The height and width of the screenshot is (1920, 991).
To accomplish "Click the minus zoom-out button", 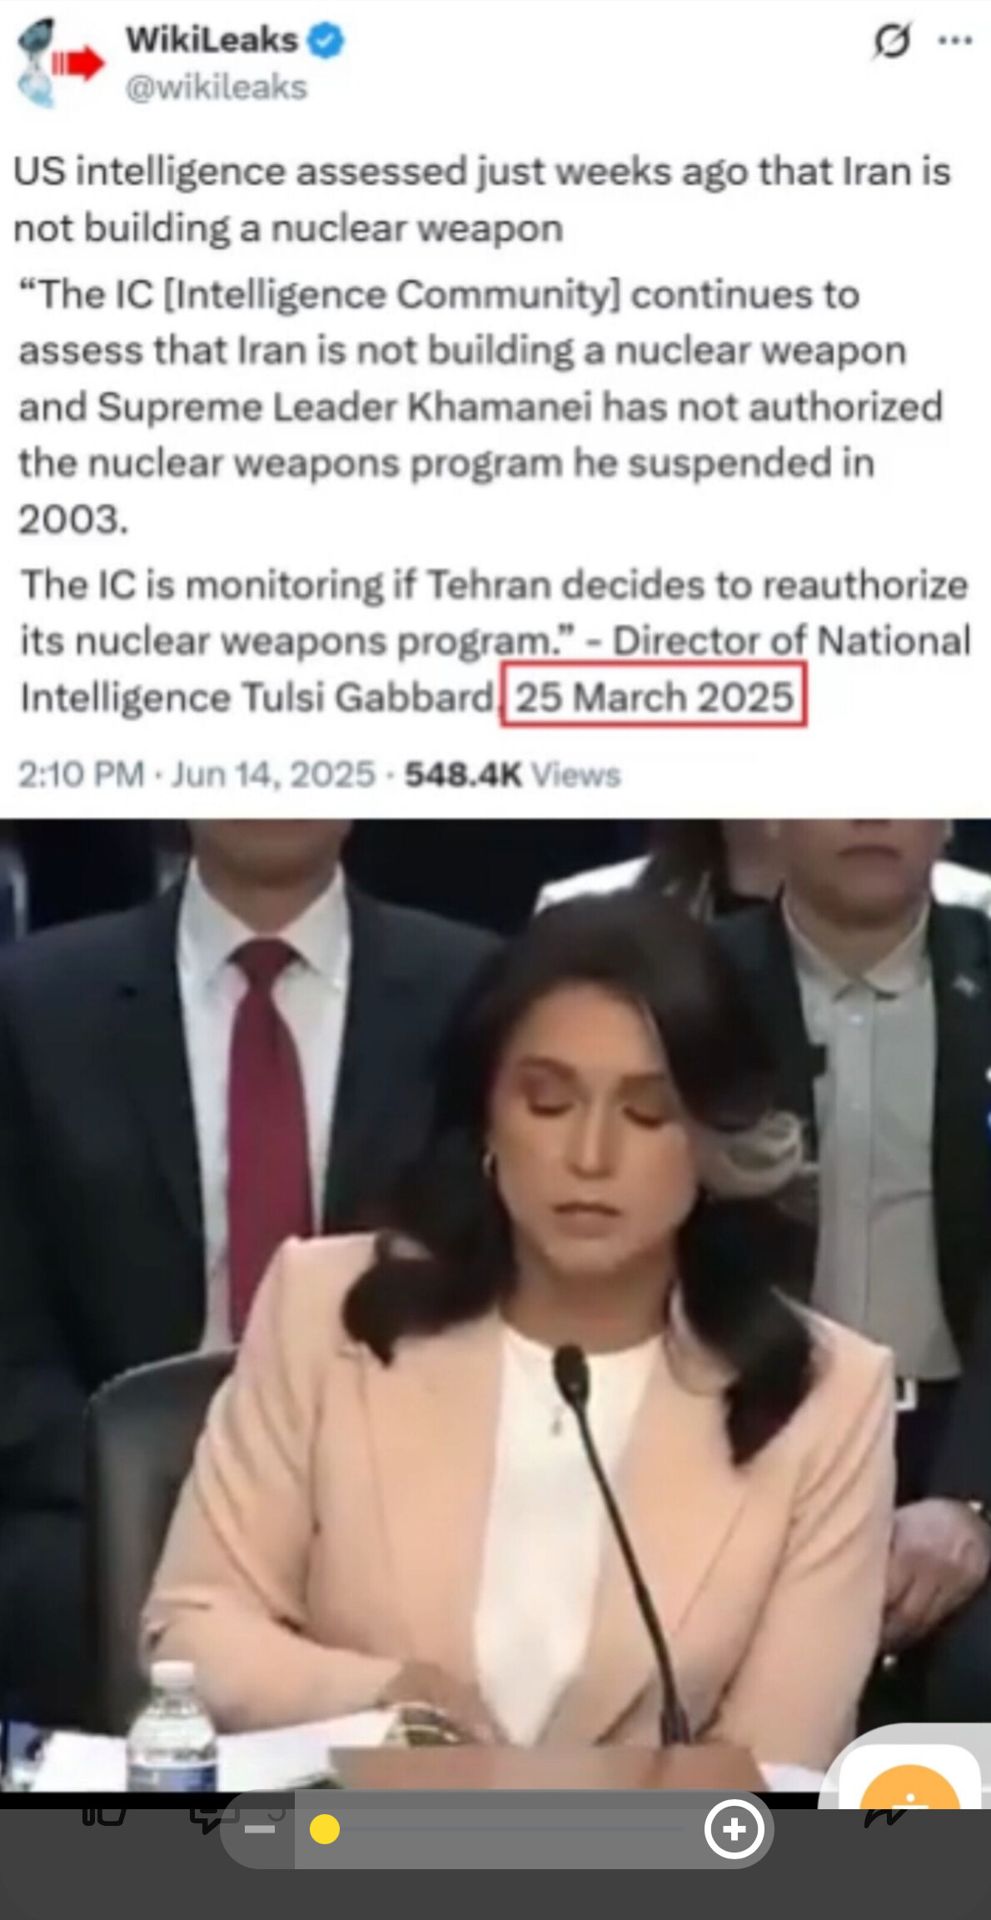I will [x=260, y=1830].
